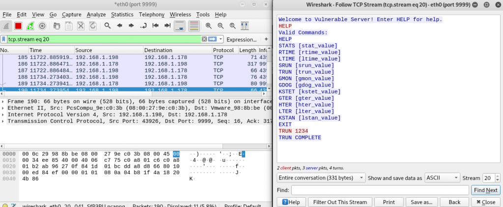Click Help button in Follow TCP Stream
Screen dimensions: 503x207
coord(292,202)
